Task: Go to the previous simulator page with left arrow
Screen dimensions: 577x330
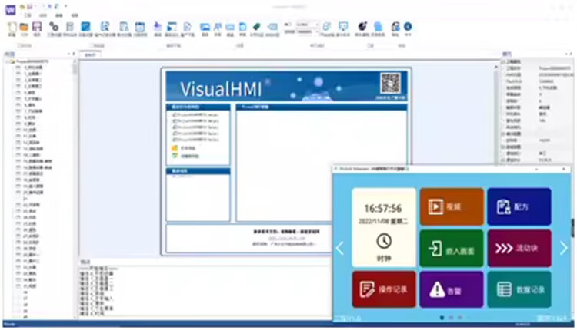Action: tap(339, 249)
